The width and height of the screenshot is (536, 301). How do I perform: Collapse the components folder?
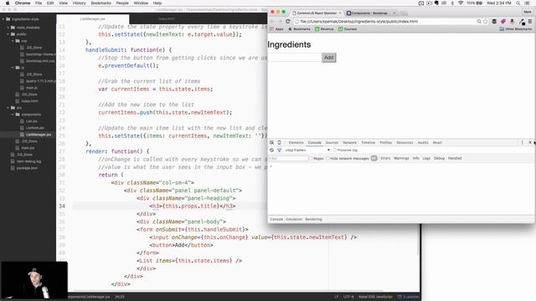[x=13, y=115]
